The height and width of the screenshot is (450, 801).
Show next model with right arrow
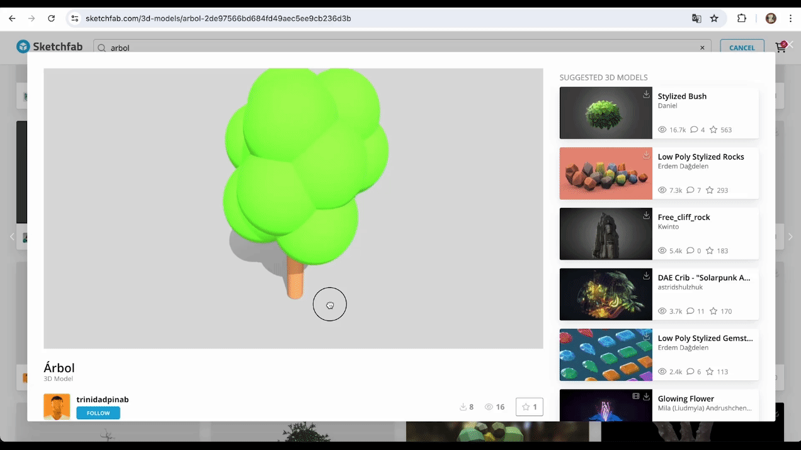pyautogui.click(x=790, y=237)
